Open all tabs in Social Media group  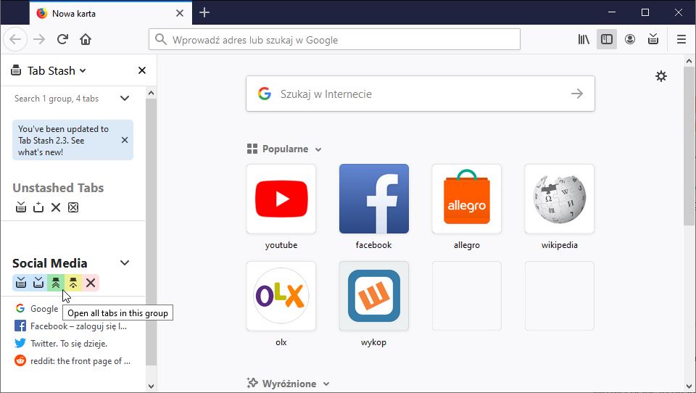tap(56, 283)
